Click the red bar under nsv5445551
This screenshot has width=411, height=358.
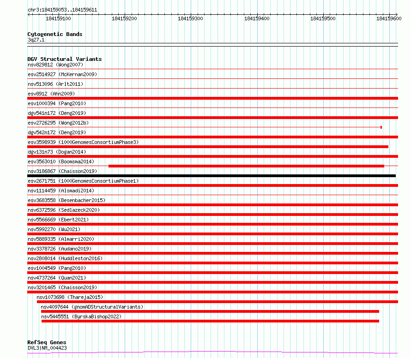(210, 321)
